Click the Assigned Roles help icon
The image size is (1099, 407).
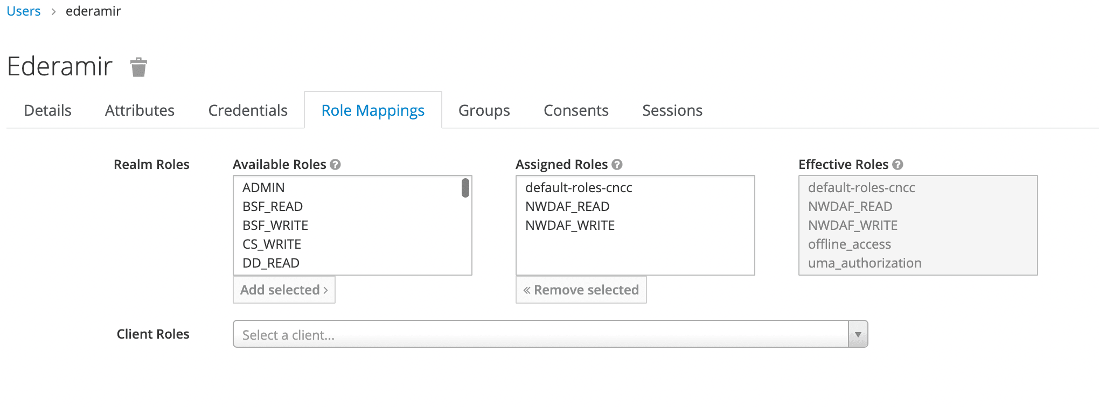pyautogui.click(x=617, y=165)
